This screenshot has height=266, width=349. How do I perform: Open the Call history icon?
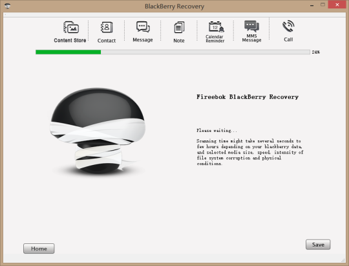tap(288, 31)
